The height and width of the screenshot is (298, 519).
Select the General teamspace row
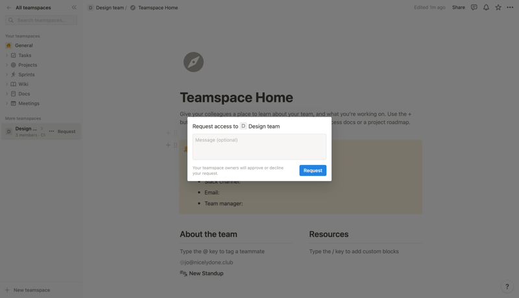click(x=41, y=45)
